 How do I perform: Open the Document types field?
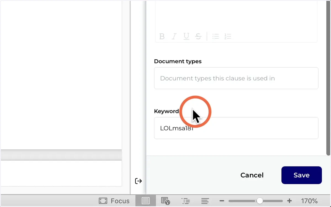[236, 78]
